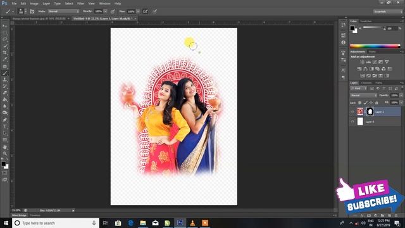
Task: Add a Levels adjustment
Action: pos(368,62)
